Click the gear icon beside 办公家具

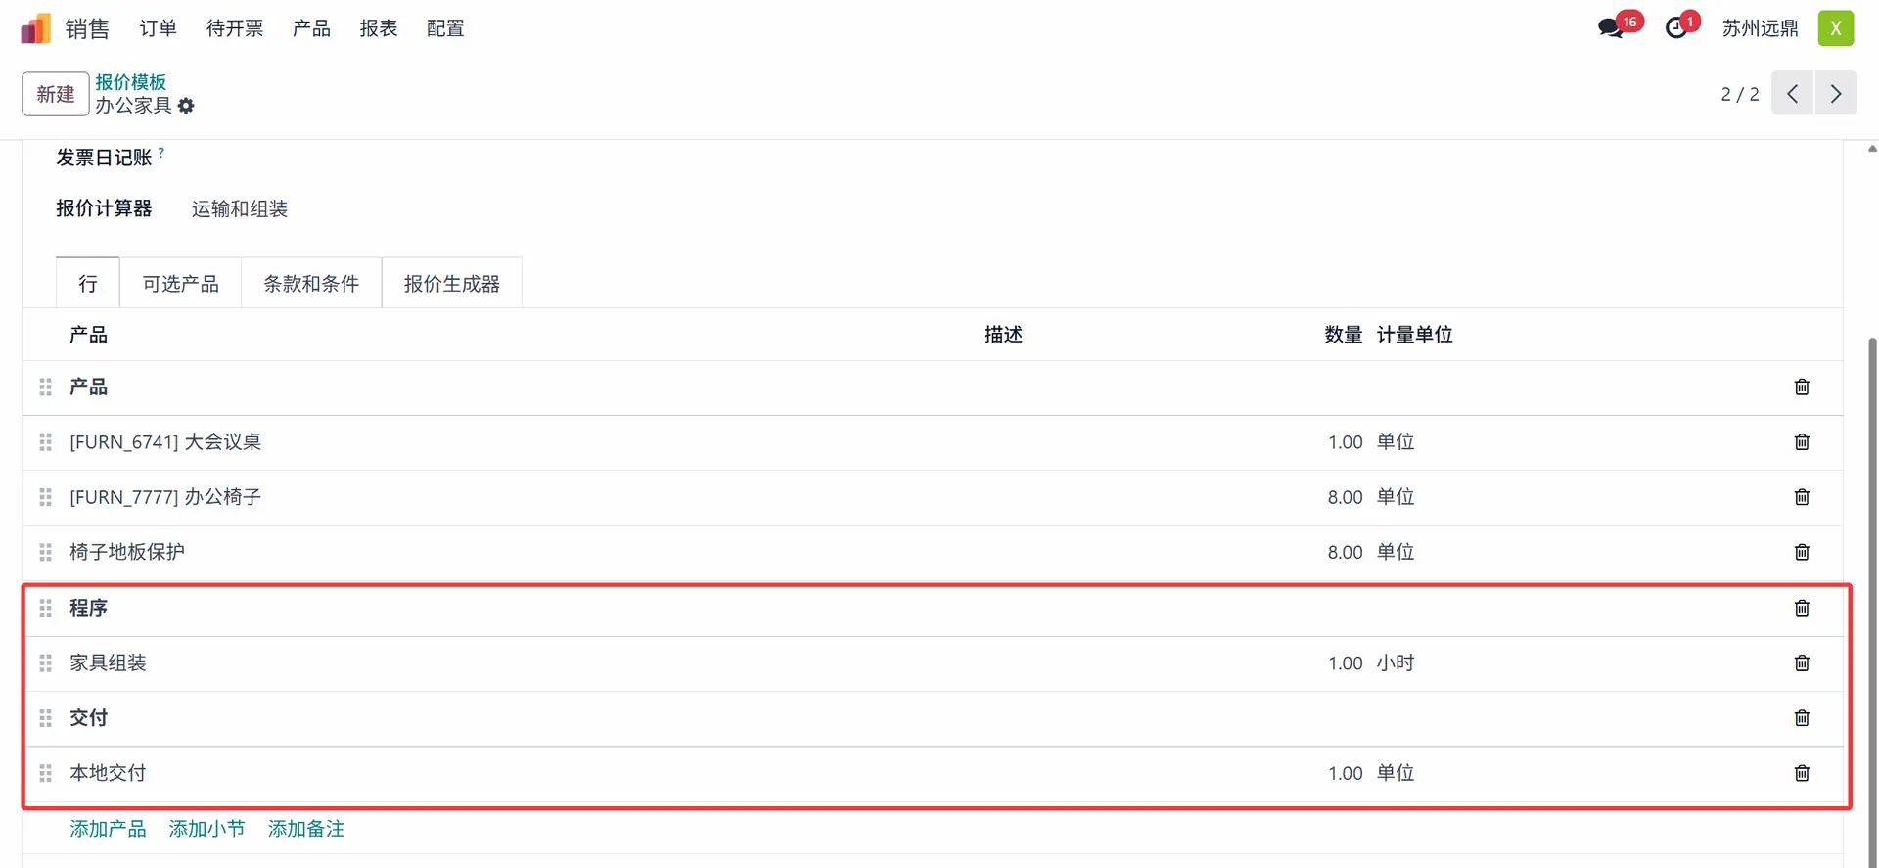[186, 106]
